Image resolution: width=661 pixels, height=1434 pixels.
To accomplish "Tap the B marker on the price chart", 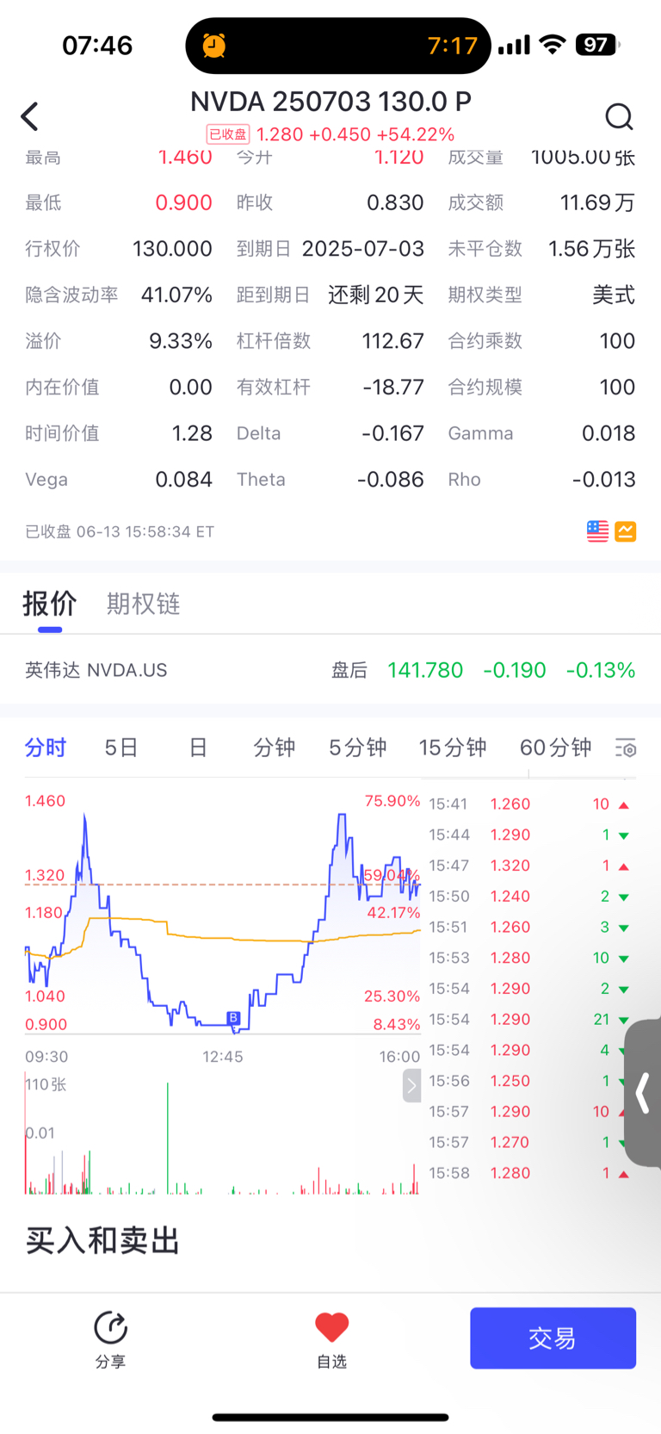I will [232, 1018].
